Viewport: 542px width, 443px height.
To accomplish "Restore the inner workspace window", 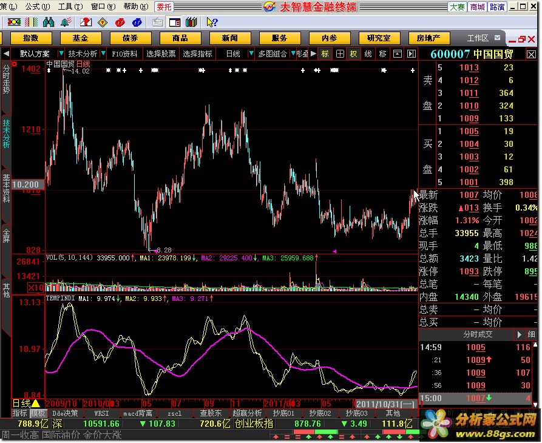I will pos(521,39).
